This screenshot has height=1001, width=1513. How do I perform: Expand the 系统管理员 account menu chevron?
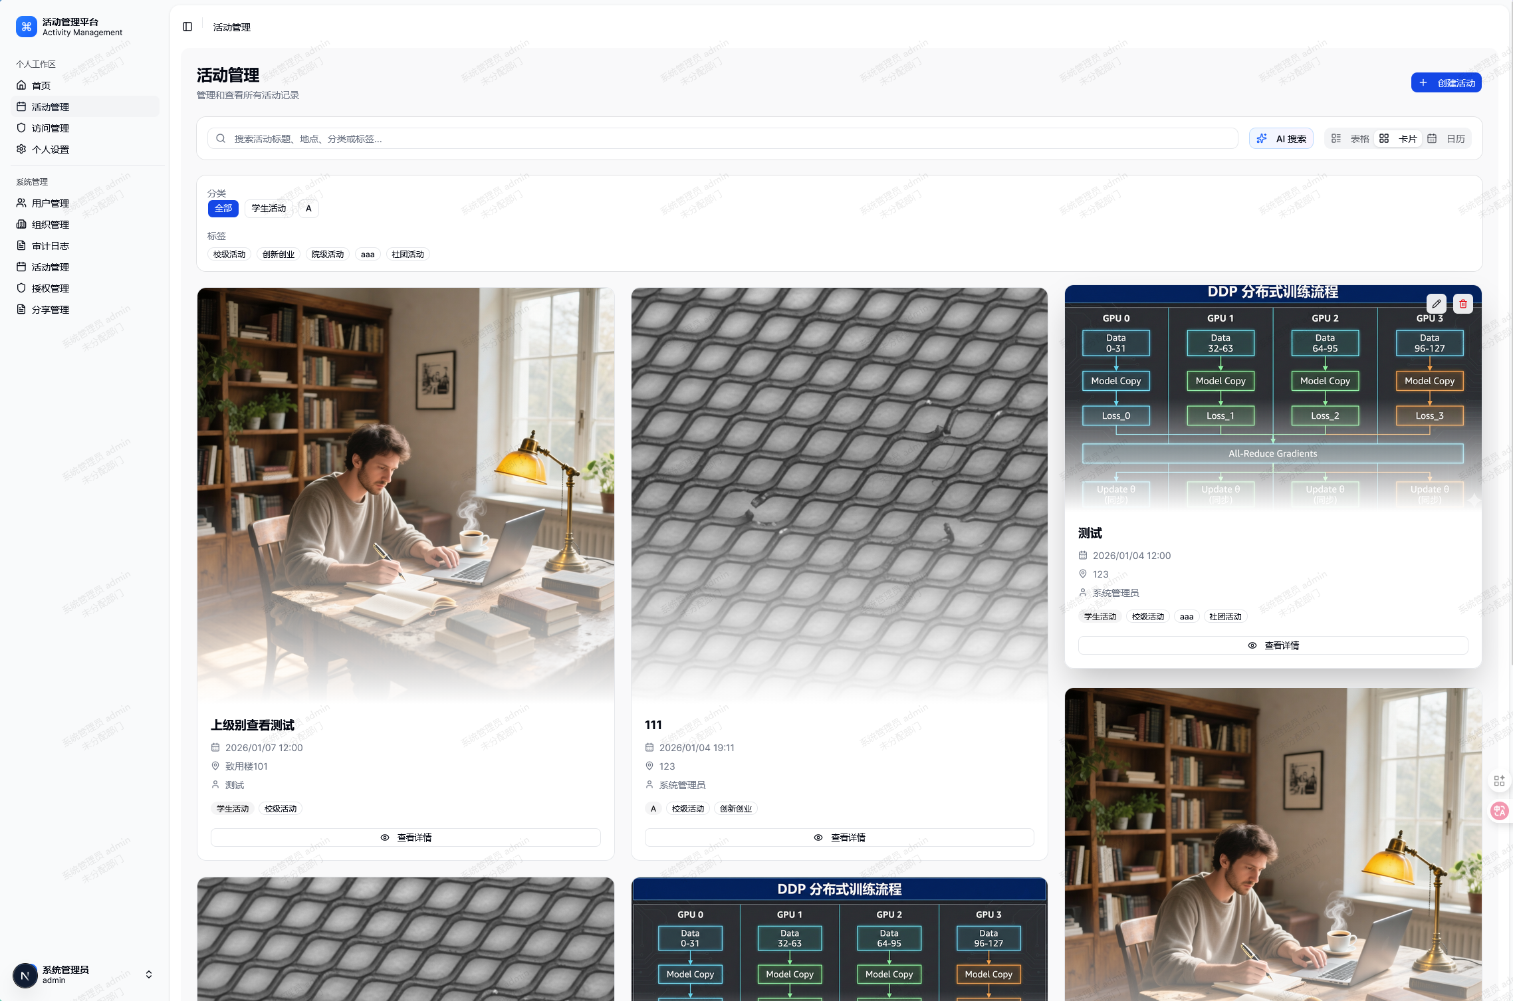pyautogui.click(x=149, y=974)
